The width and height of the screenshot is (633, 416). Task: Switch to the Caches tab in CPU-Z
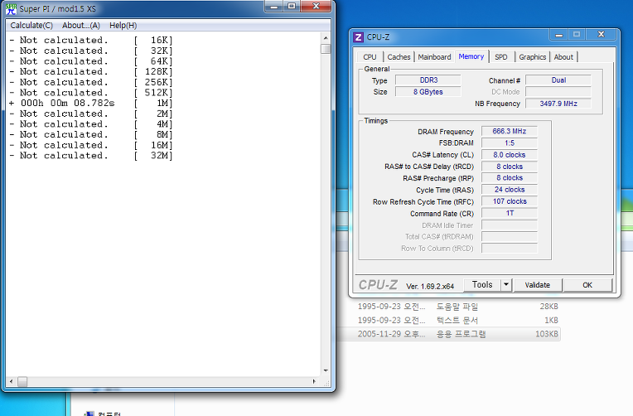pyautogui.click(x=399, y=57)
